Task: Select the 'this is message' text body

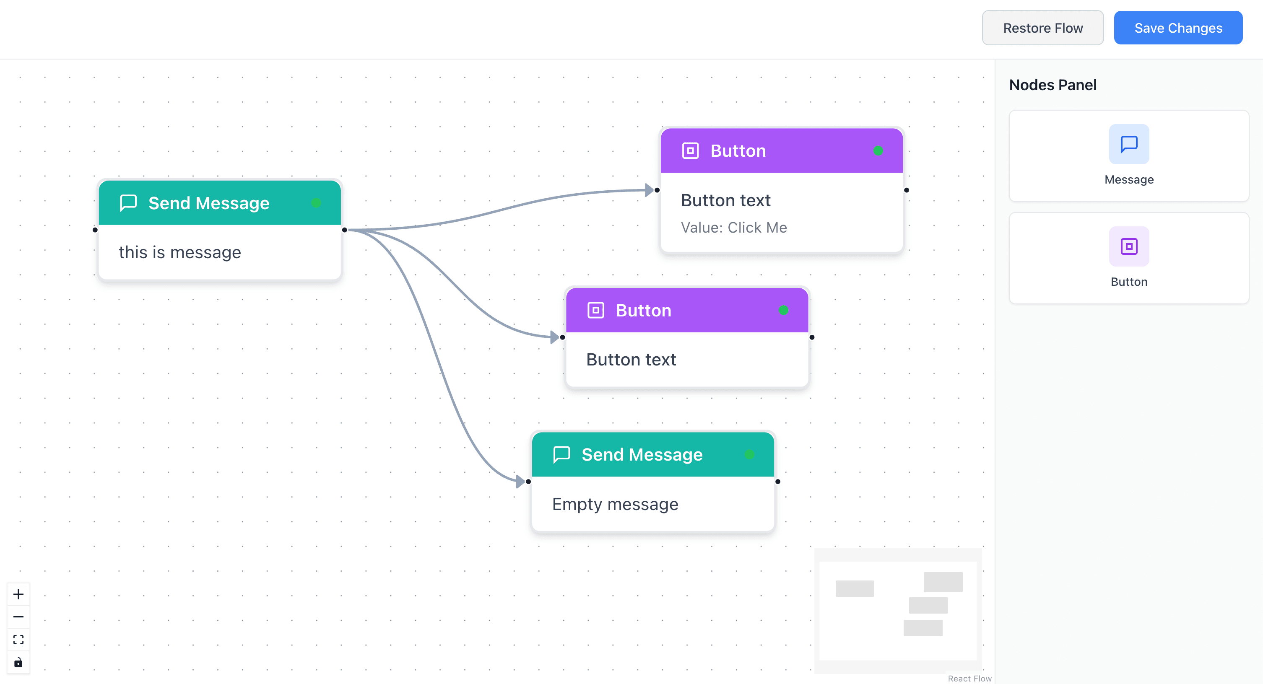Action: (180, 252)
